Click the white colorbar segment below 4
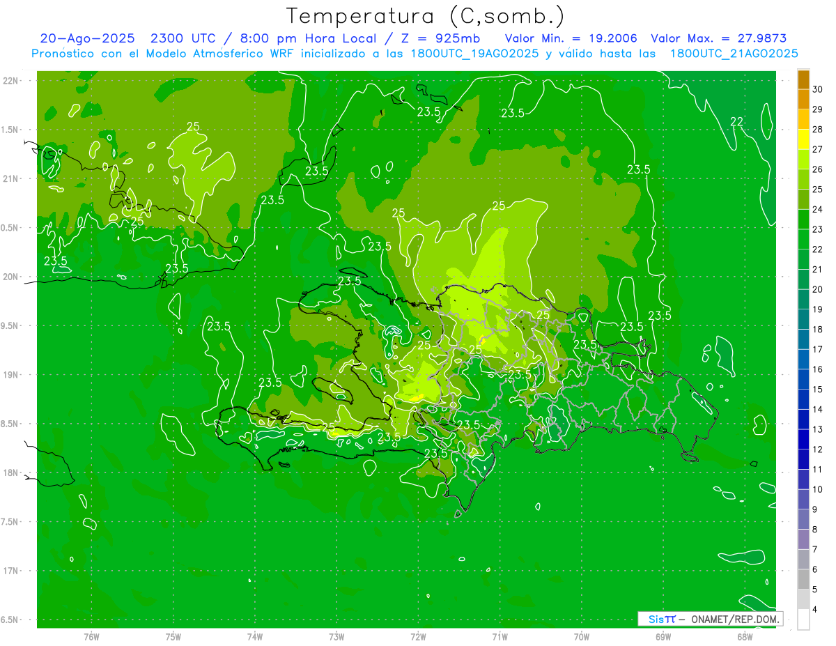836x646 pixels. tap(803, 620)
